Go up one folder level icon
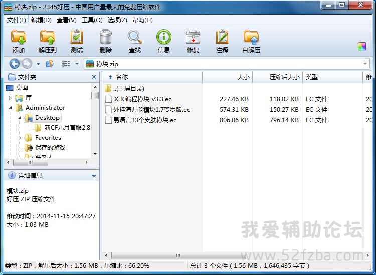 pyautogui.click(x=50, y=64)
